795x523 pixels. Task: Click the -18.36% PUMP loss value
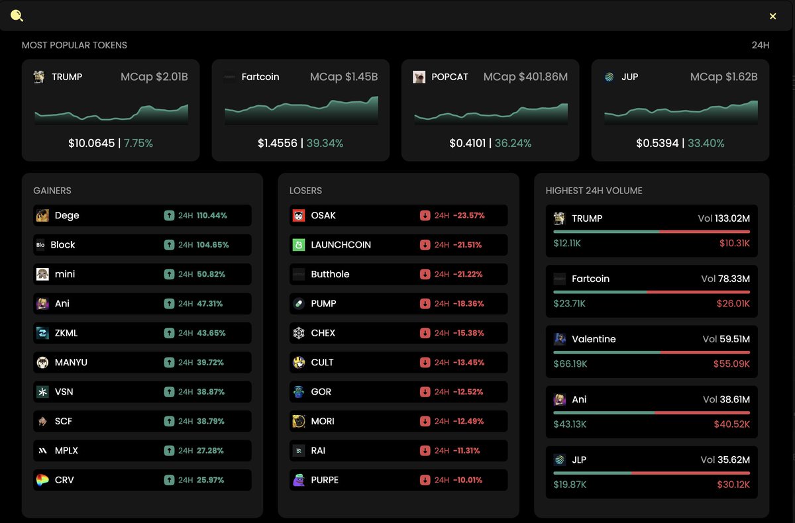point(468,304)
